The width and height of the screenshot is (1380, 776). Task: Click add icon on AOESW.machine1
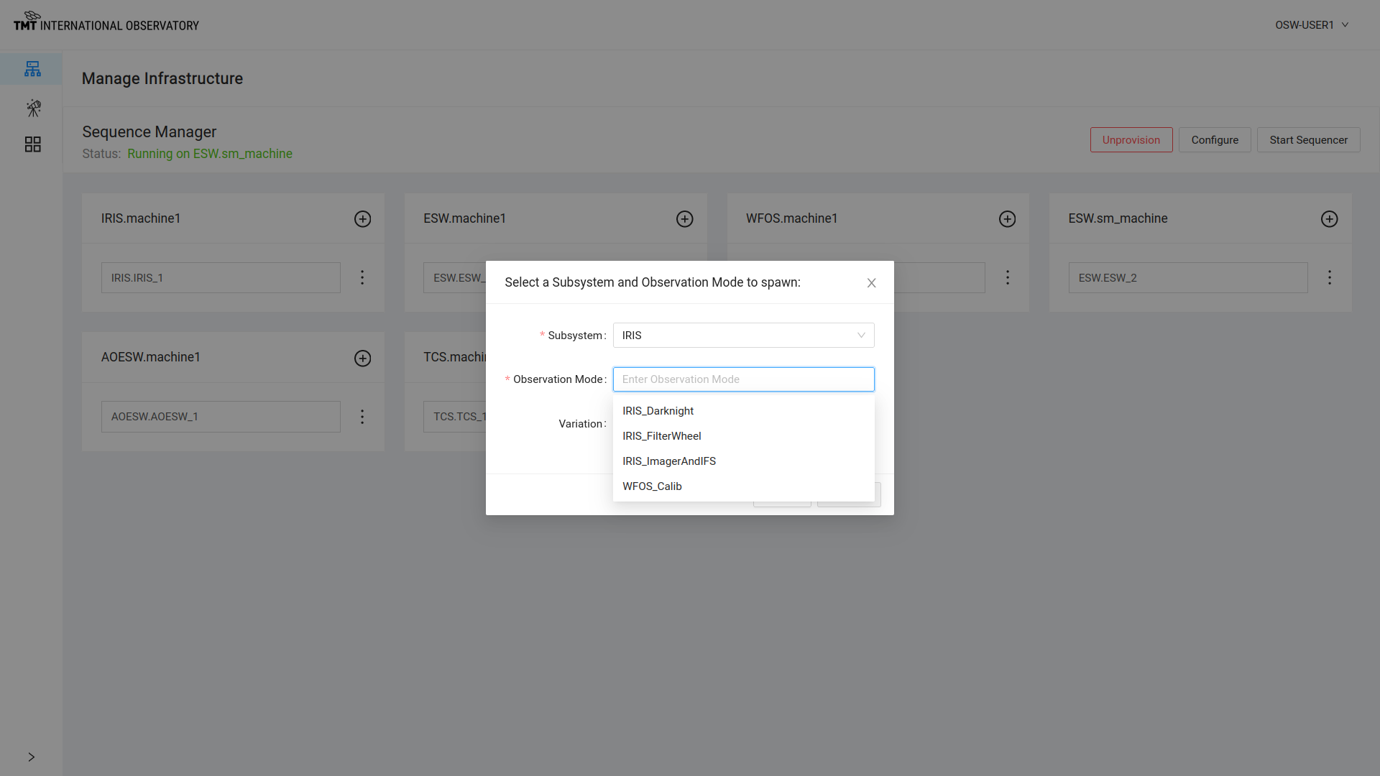362,357
